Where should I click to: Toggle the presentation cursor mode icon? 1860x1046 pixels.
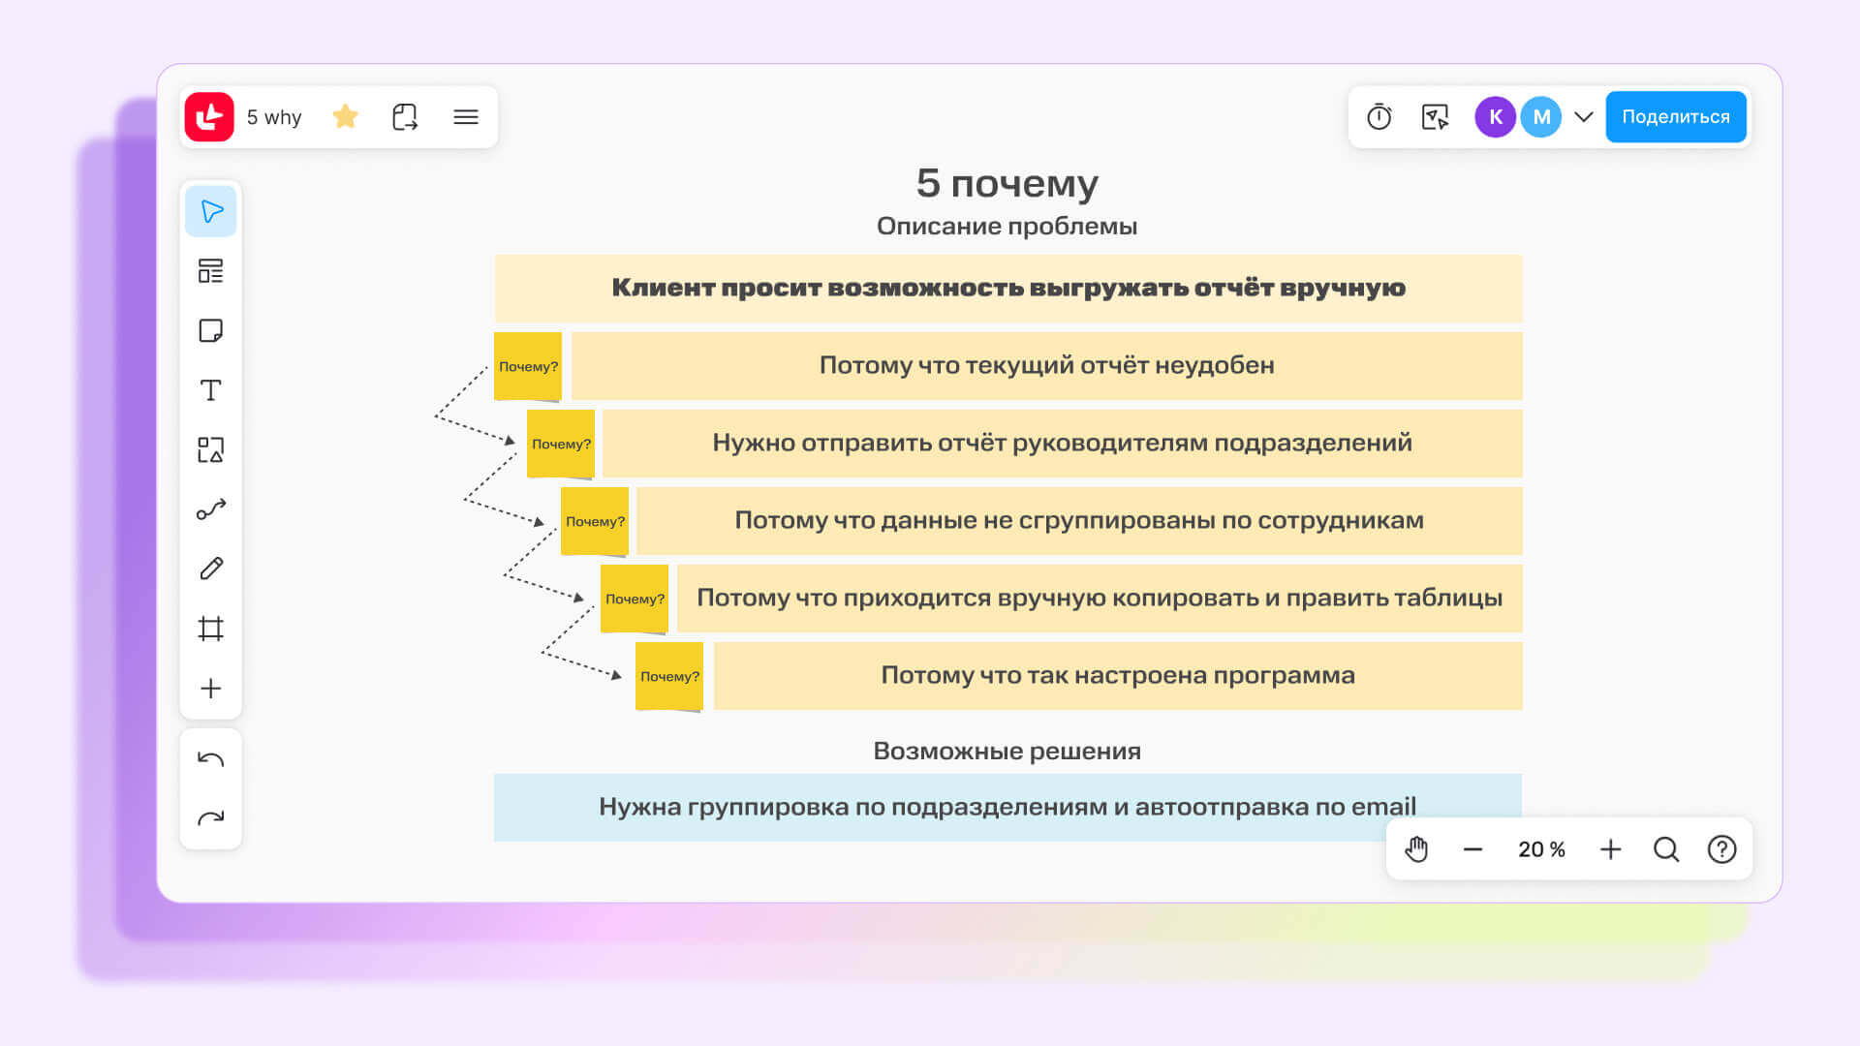tap(1435, 117)
